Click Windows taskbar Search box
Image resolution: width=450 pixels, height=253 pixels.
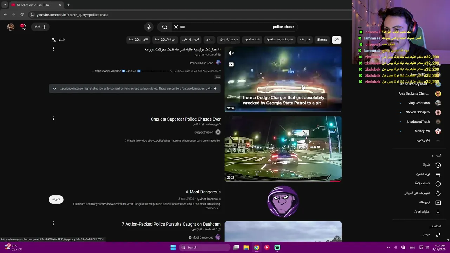pyautogui.click(x=205, y=247)
